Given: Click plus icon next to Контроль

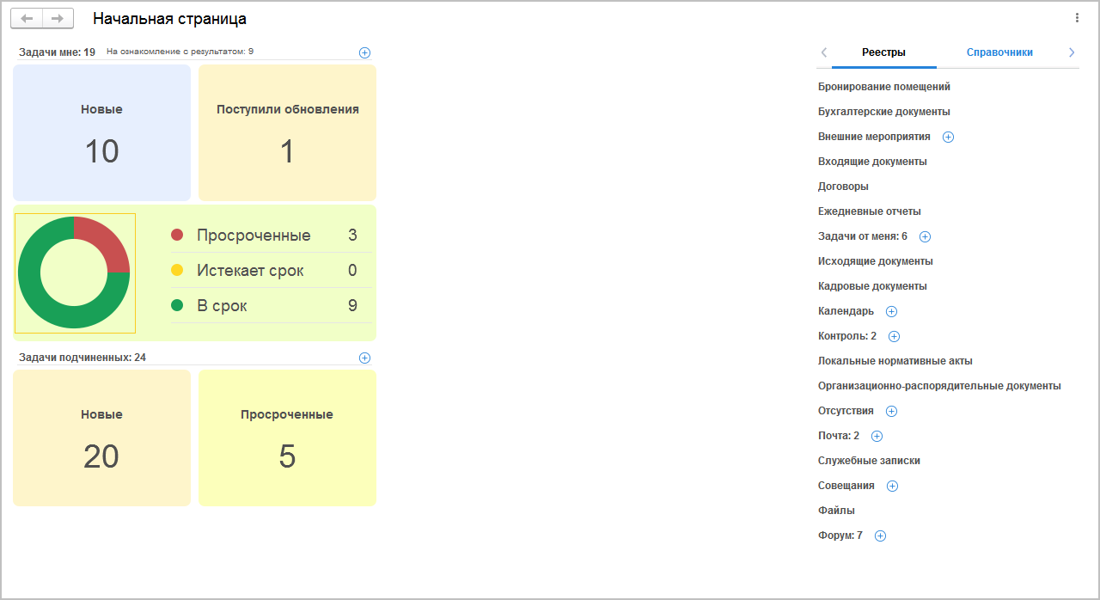Looking at the screenshot, I should coord(894,336).
